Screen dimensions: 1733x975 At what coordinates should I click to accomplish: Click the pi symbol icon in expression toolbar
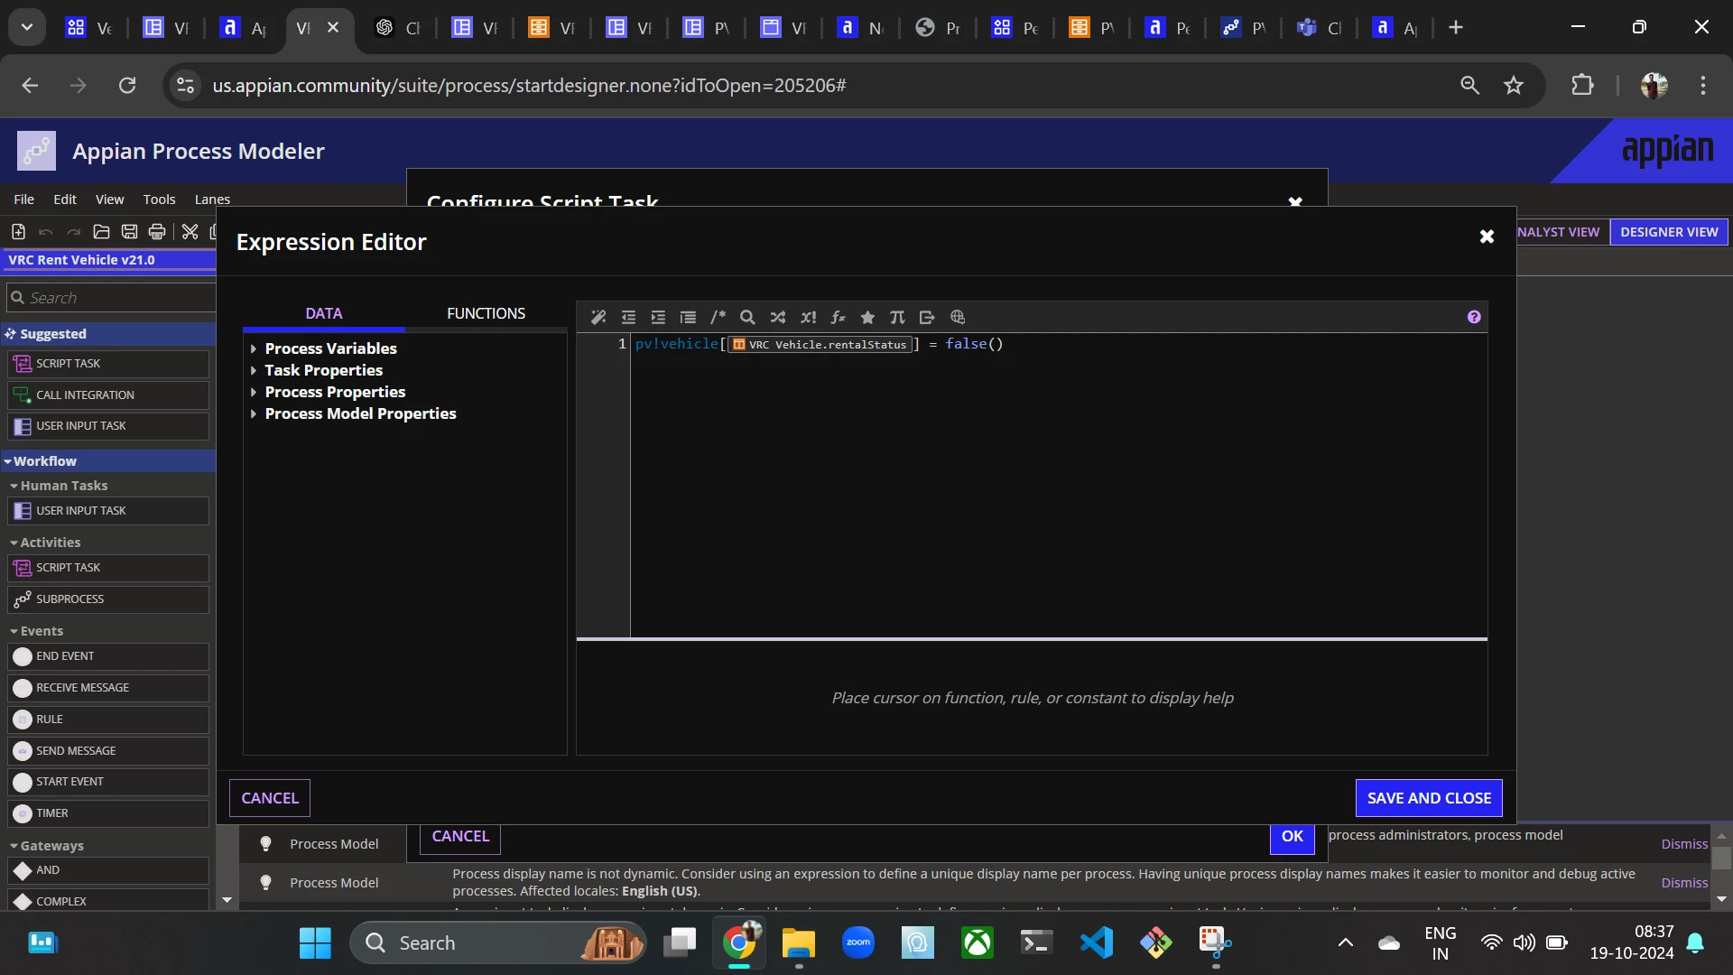pyautogui.click(x=897, y=317)
